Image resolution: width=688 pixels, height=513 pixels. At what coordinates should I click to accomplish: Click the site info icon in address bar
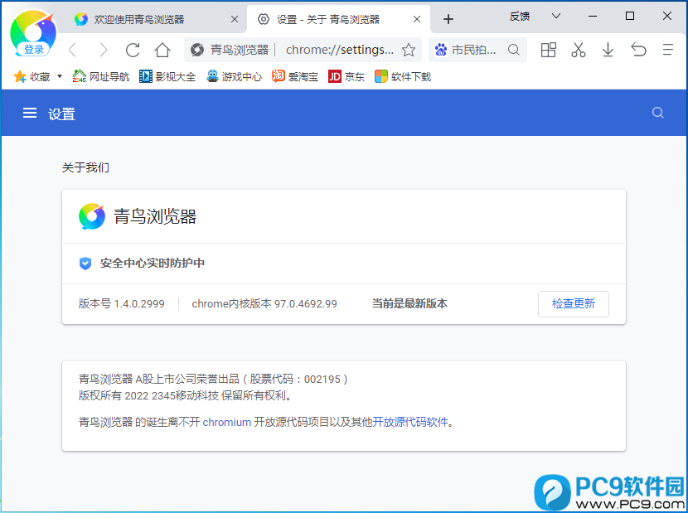pos(197,50)
